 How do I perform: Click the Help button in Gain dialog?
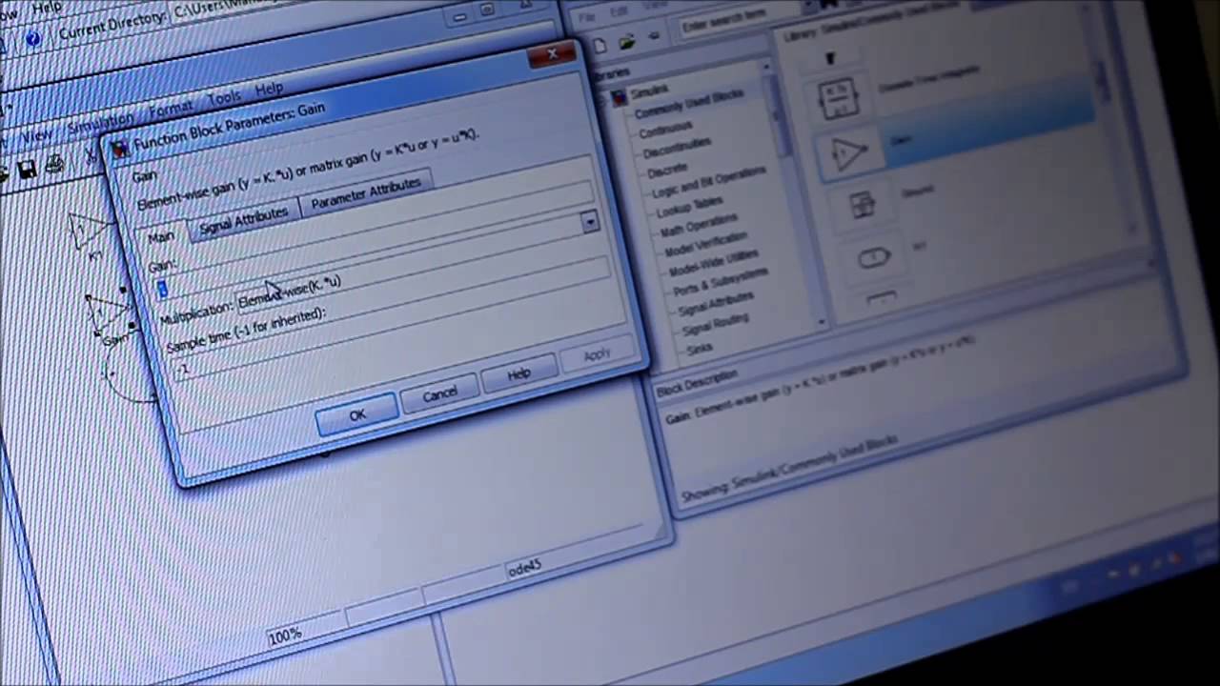tap(518, 373)
